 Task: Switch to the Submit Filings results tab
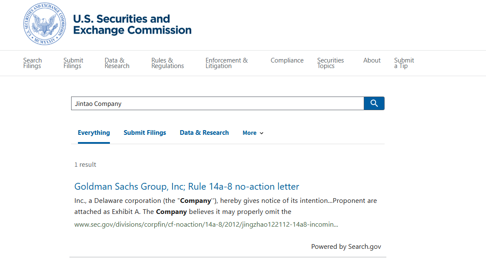145,133
